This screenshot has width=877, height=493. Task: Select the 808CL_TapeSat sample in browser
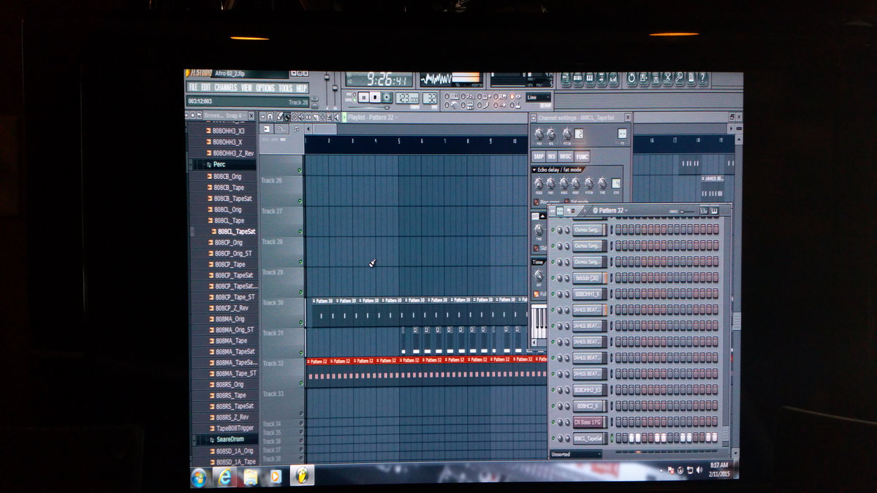236,232
